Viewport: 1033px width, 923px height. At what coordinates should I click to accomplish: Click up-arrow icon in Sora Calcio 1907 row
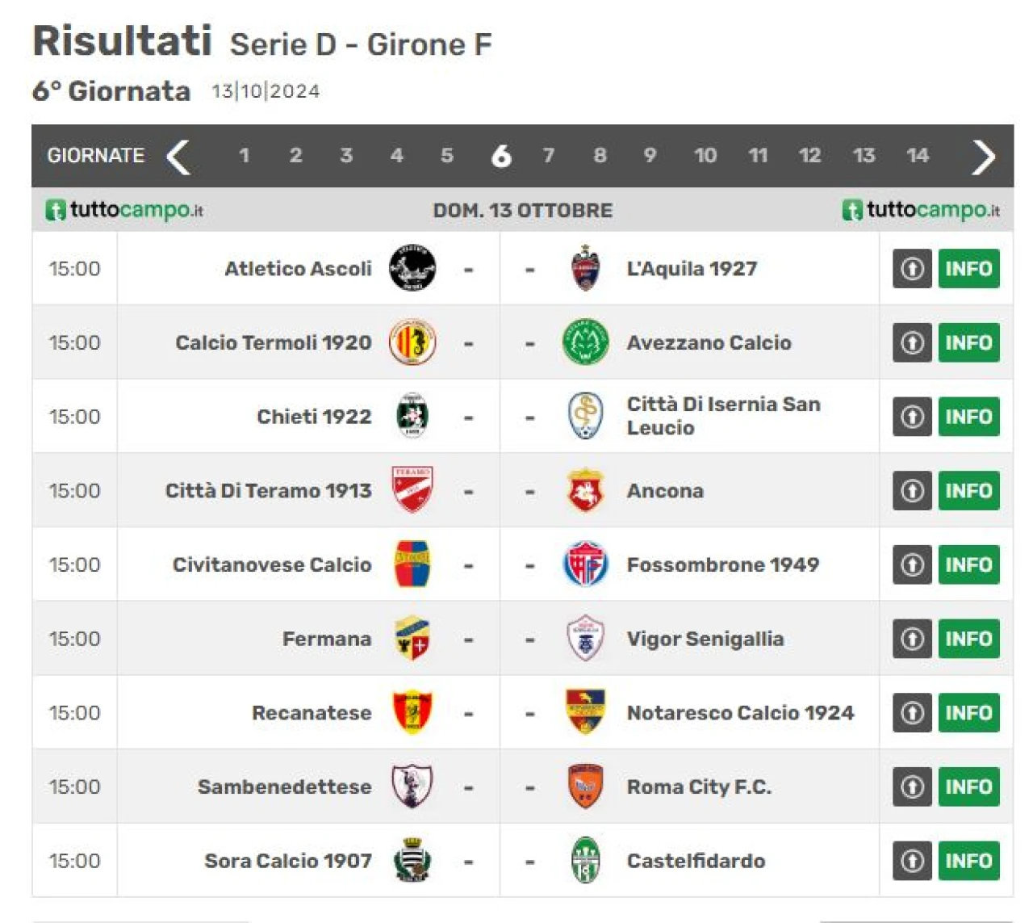click(912, 861)
